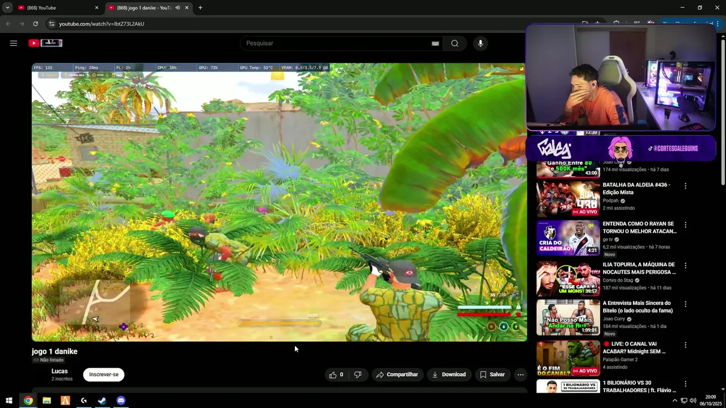
Task: Click the ge tv channel name
Action: 607,240
